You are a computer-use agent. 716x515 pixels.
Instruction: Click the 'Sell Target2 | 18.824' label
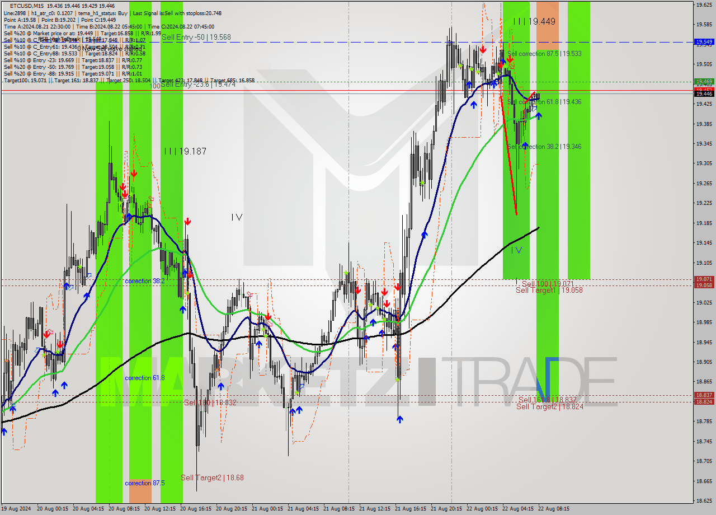click(x=550, y=406)
